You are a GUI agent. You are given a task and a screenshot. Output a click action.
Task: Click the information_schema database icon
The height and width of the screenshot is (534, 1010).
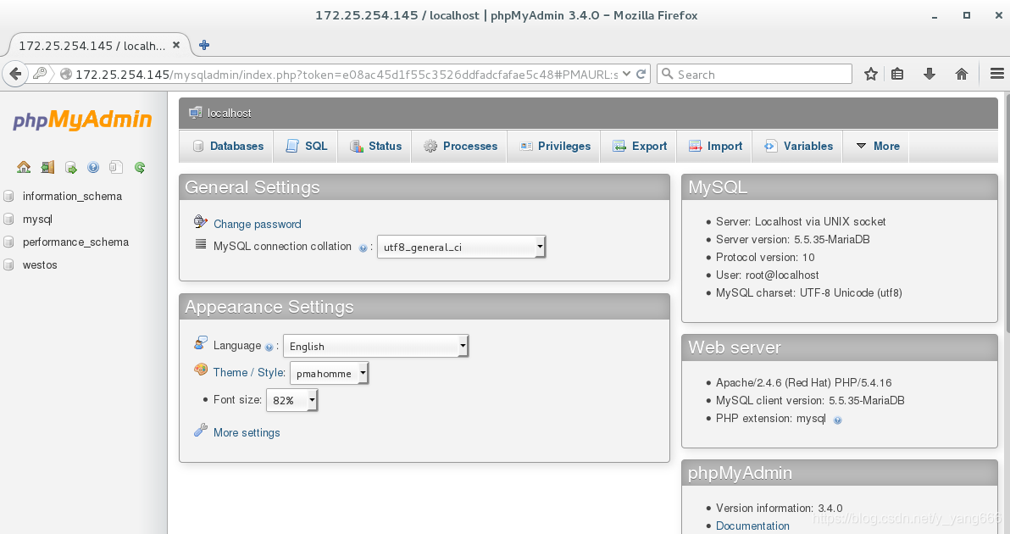tap(9, 196)
